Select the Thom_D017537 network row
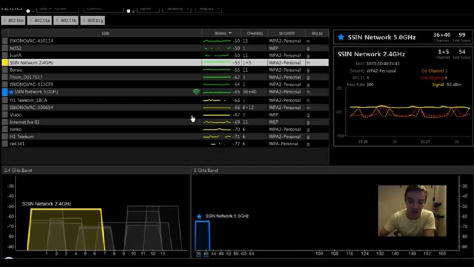The width and height of the screenshot is (474, 267). pos(165,77)
